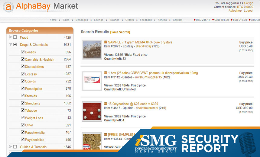Expand the Fraud category arrow
Image resolution: width=260 pixels, height=157 pixels.
(11, 37)
